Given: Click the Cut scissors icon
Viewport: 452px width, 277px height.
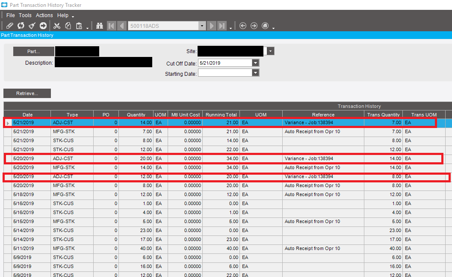Looking at the screenshot, I should coord(57,26).
